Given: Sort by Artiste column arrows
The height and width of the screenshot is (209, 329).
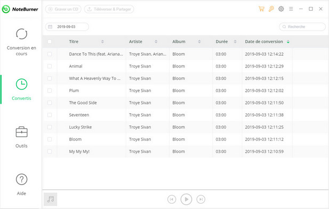Looking at the screenshot, I should pyautogui.click(x=156, y=41).
